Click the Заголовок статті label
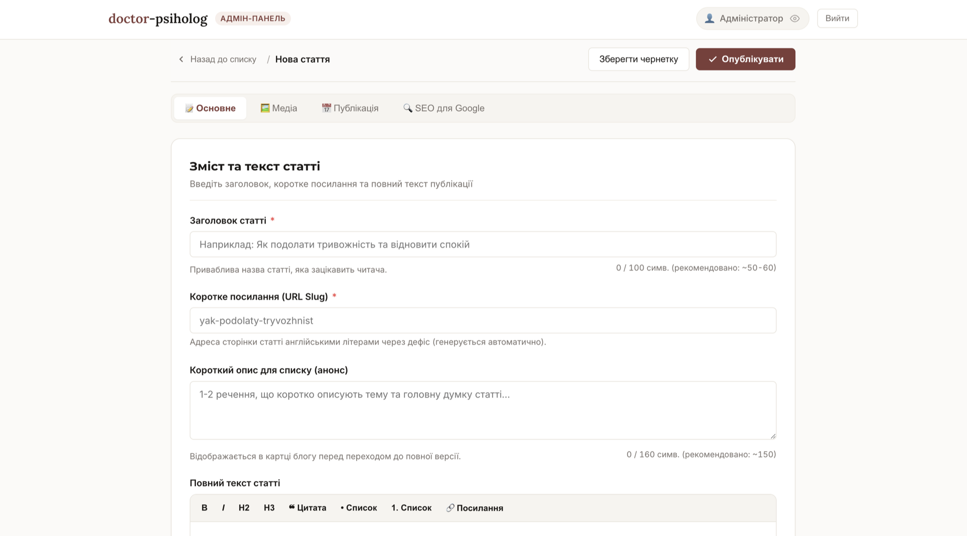This screenshot has height=536, width=967. 228,221
